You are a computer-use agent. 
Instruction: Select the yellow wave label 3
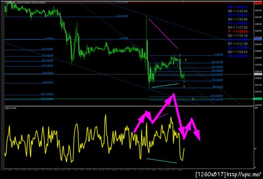pos(184,86)
